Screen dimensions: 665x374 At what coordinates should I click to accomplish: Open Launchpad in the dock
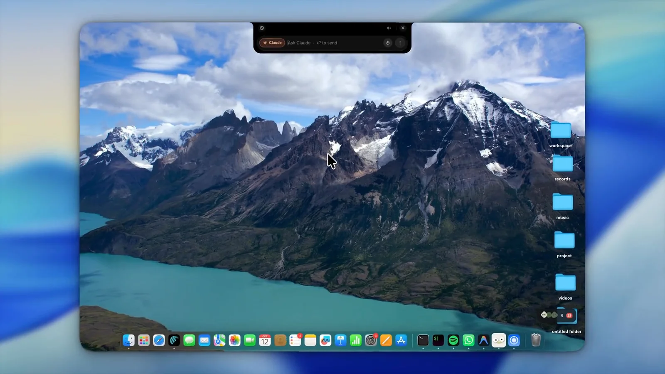click(x=144, y=340)
